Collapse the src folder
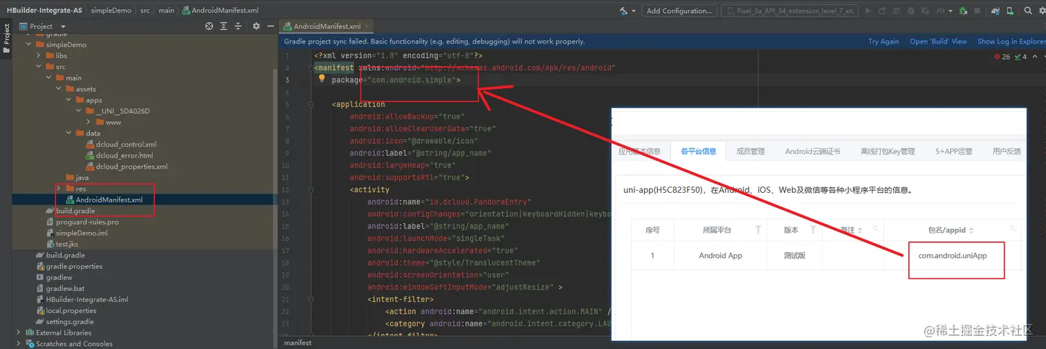The width and height of the screenshot is (1046, 349). [x=39, y=66]
